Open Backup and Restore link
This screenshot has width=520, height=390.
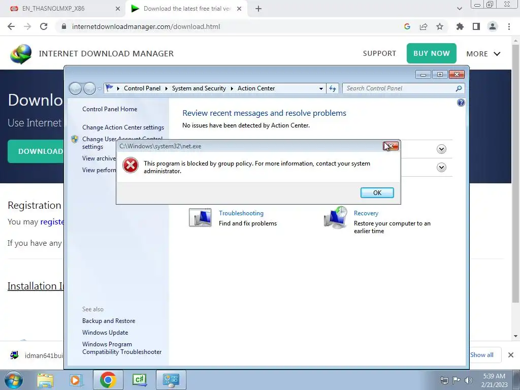point(109,321)
